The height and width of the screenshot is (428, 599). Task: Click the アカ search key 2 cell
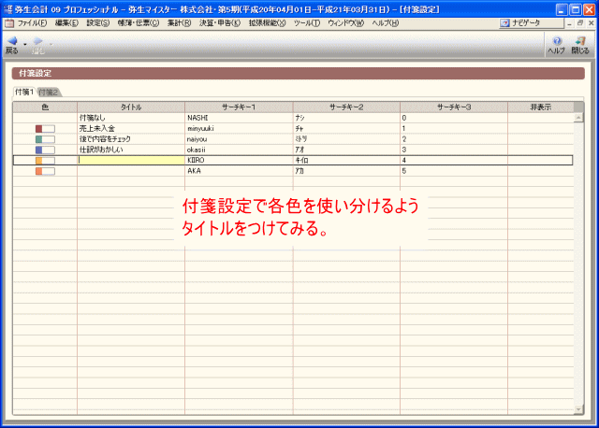click(x=346, y=171)
